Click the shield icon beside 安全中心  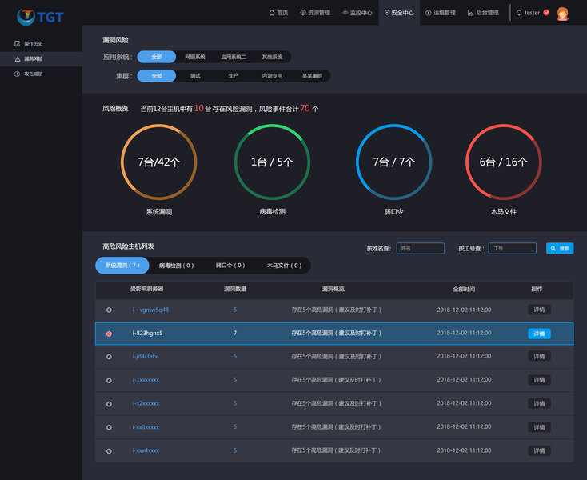pos(387,13)
